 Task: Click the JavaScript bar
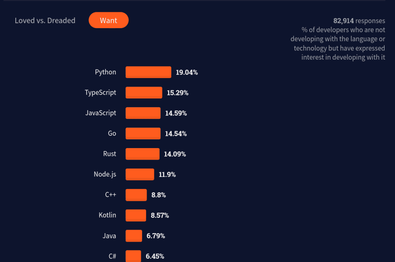[x=143, y=113]
